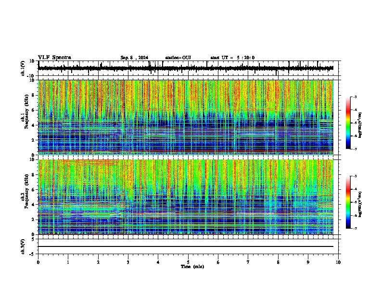
Task: Click time axis tick label "2"
Action: [x=98, y=262]
